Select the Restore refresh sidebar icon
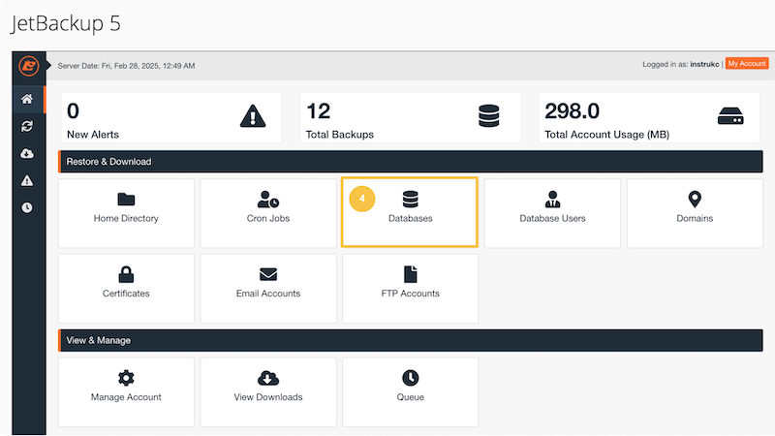The height and width of the screenshot is (436, 775). click(x=27, y=126)
